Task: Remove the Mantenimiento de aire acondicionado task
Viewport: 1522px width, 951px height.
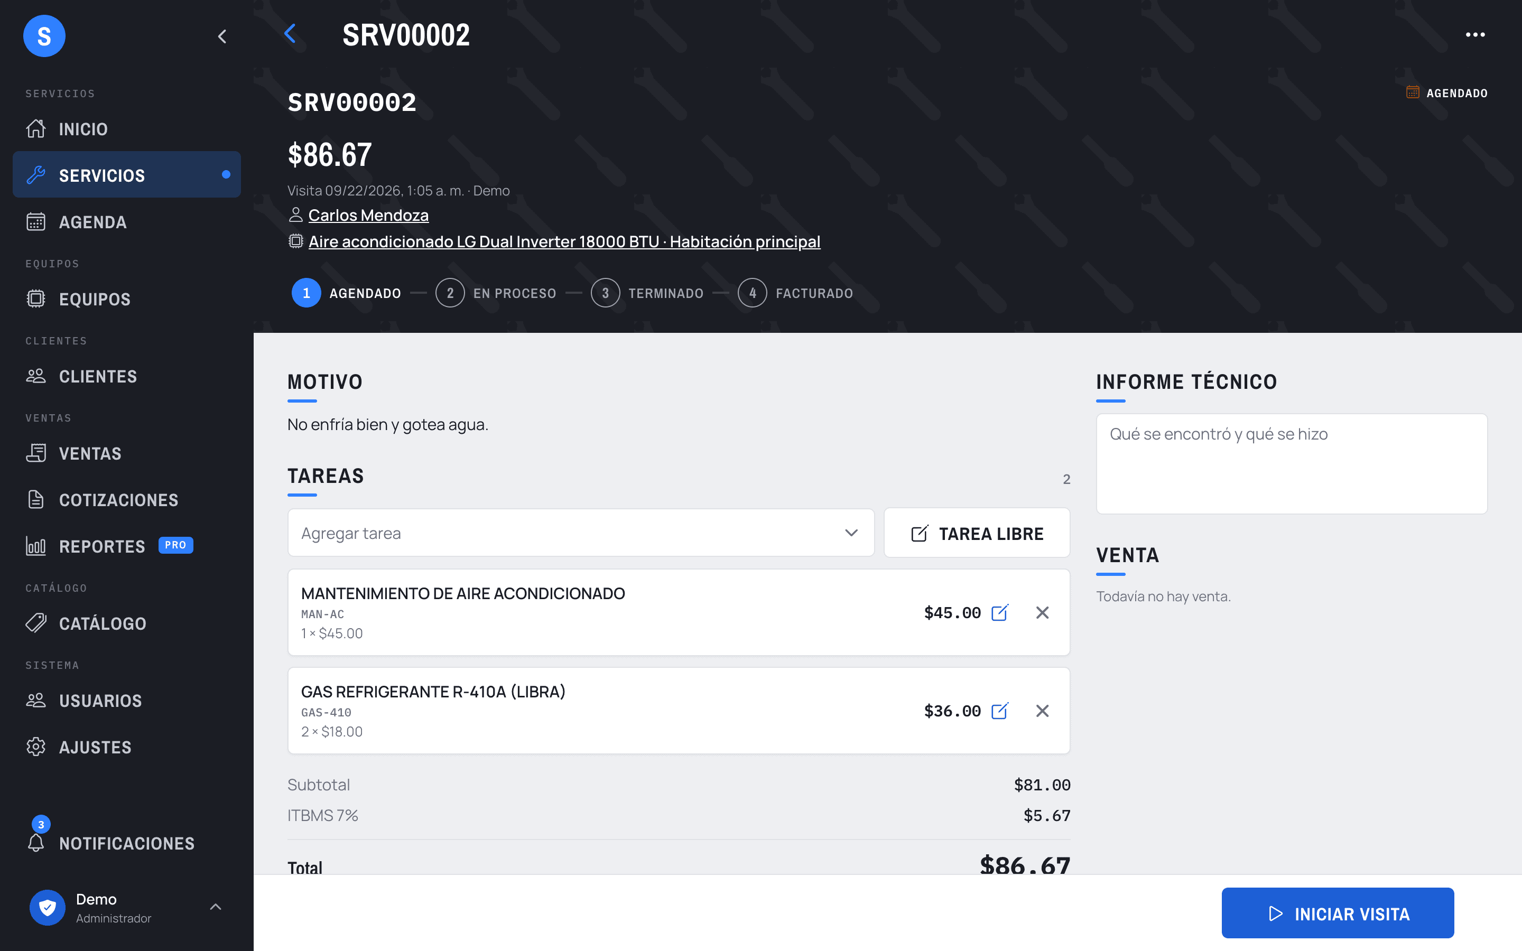Action: (x=1042, y=613)
